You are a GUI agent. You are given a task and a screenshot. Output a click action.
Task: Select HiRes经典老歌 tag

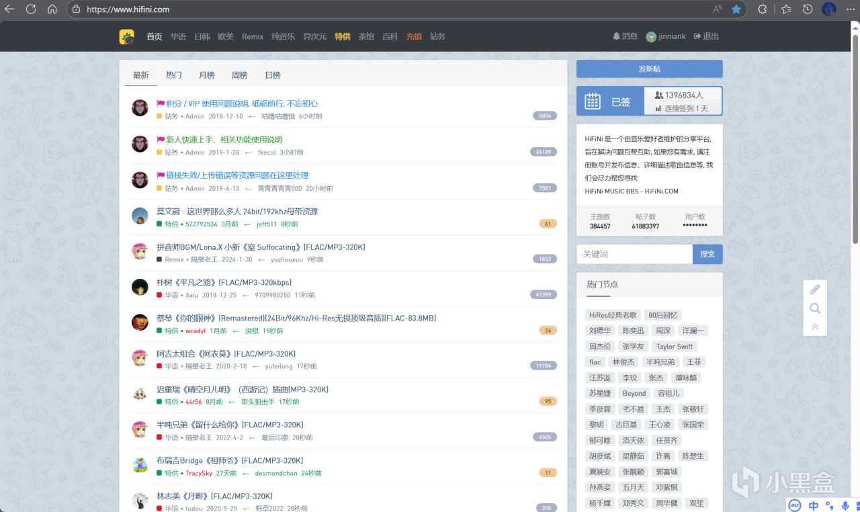pyautogui.click(x=613, y=315)
